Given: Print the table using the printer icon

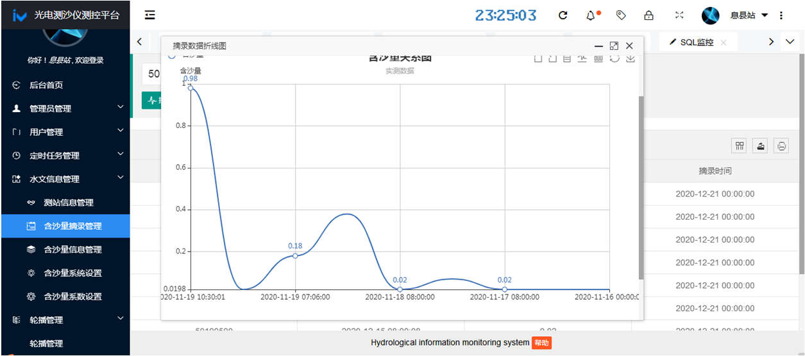Looking at the screenshot, I should click(781, 146).
